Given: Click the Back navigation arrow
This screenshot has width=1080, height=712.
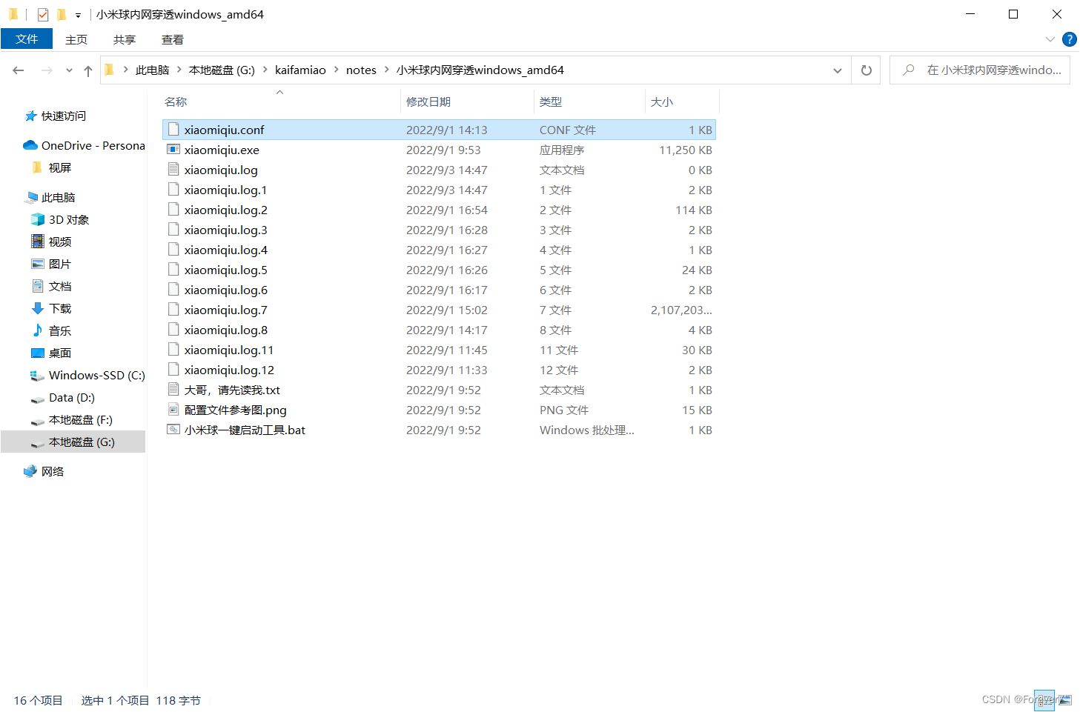Looking at the screenshot, I should point(19,70).
